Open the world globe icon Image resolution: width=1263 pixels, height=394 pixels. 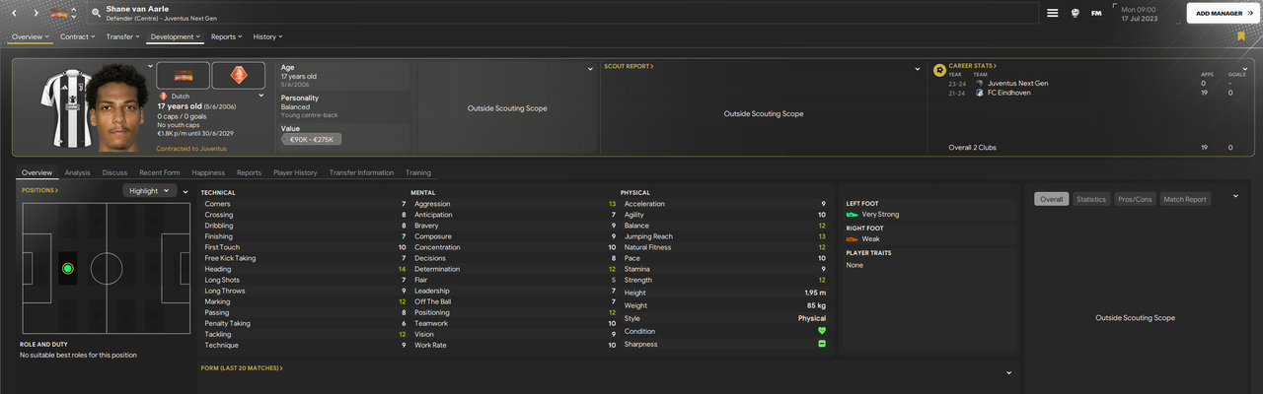pyautogui.click(x=1075, y=13)
